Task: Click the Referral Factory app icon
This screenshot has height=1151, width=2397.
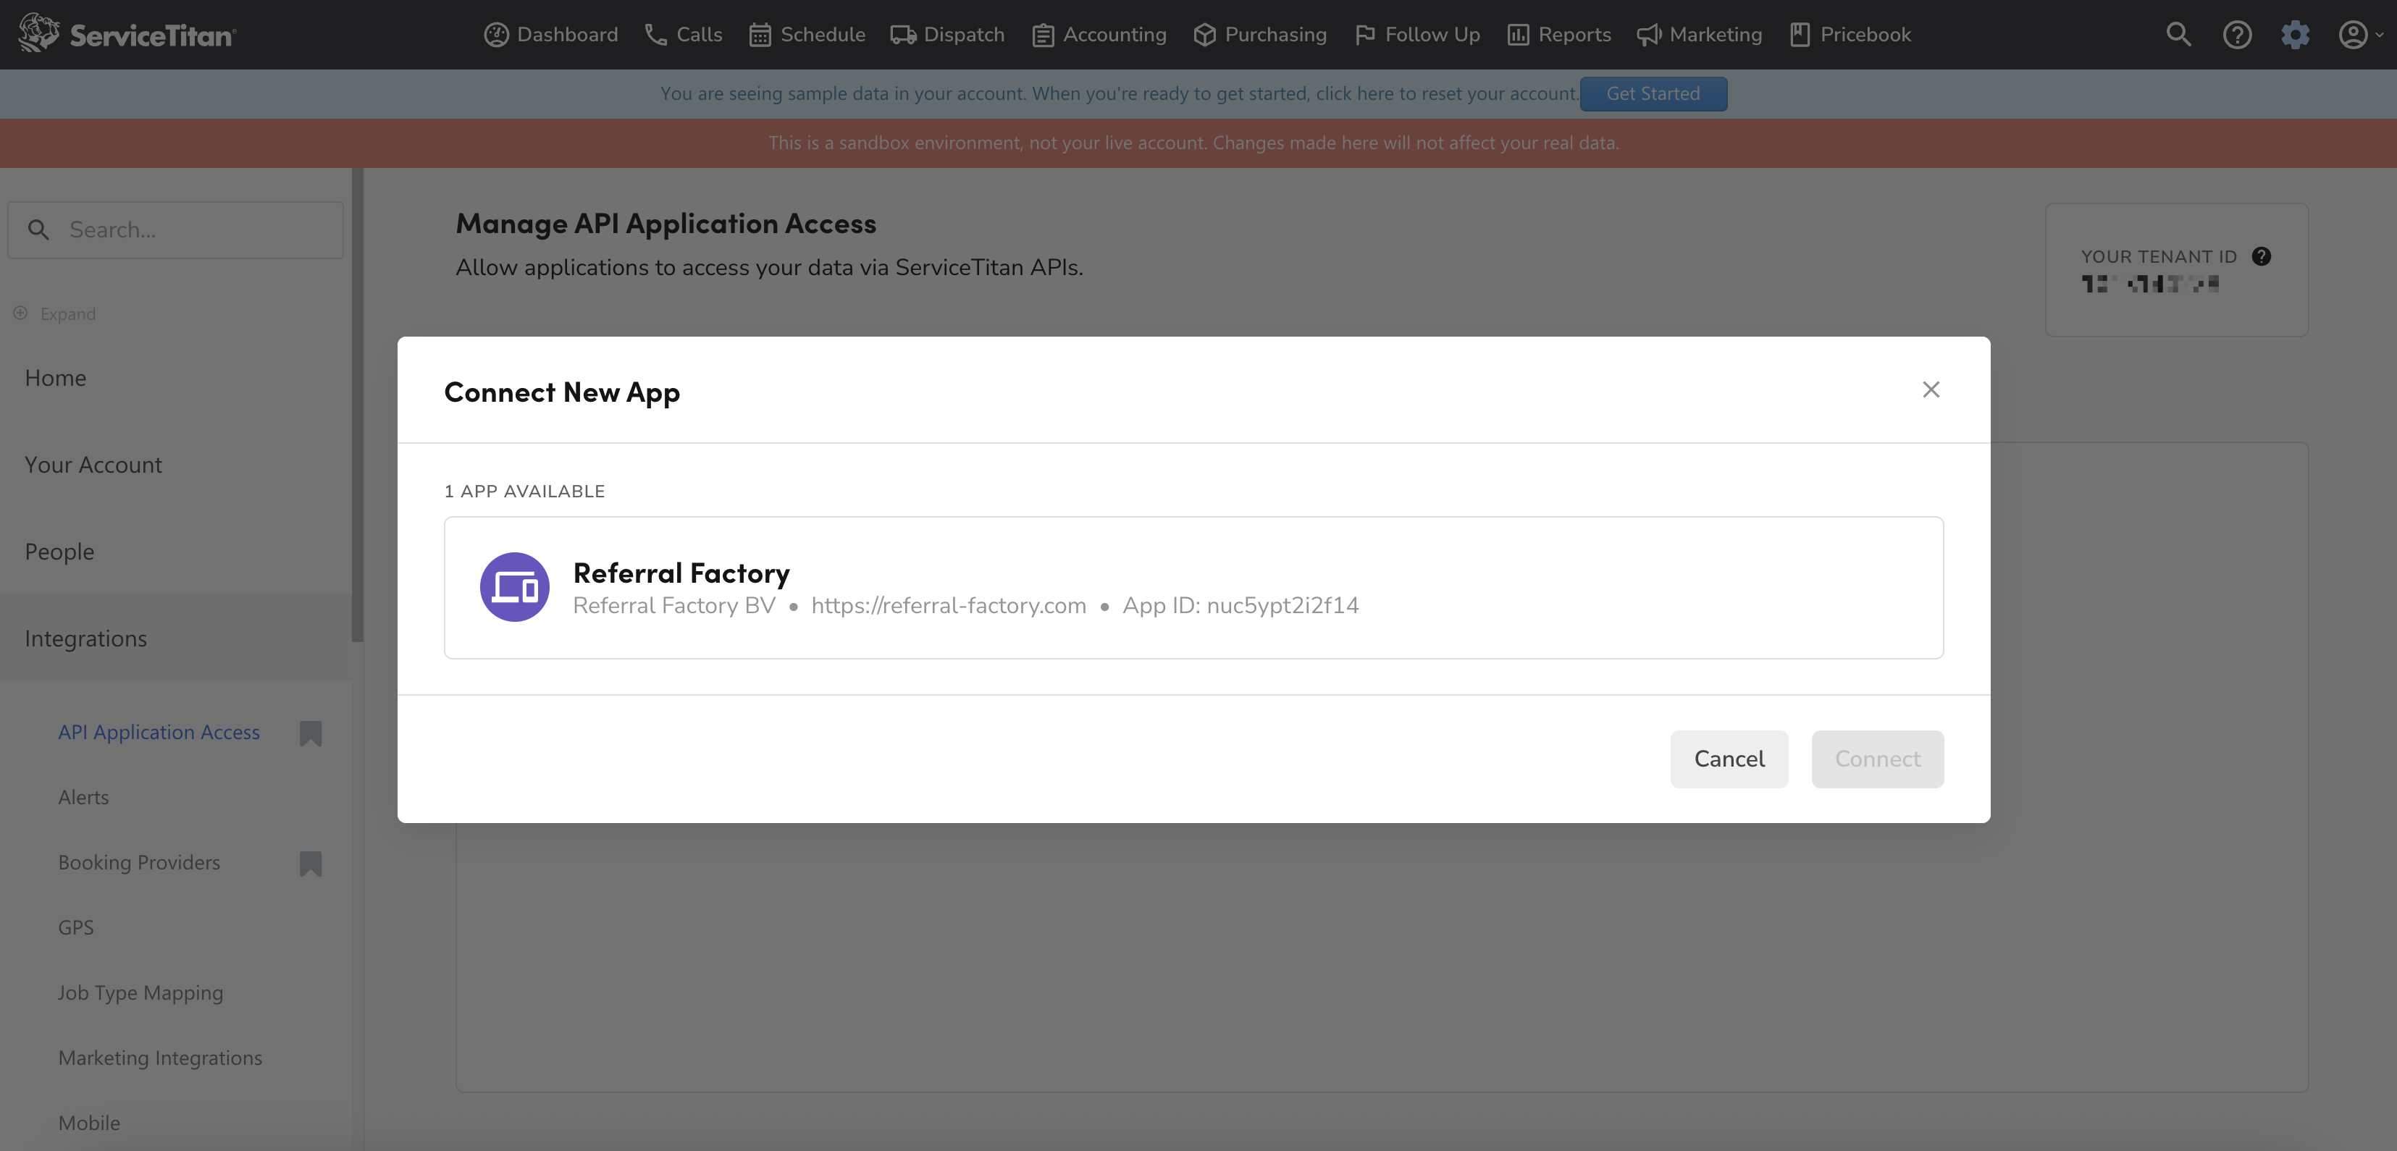Action: 513,587
